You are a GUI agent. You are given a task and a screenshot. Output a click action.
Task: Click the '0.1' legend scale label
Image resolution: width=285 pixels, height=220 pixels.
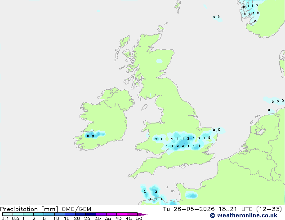(x=5, y=218)
